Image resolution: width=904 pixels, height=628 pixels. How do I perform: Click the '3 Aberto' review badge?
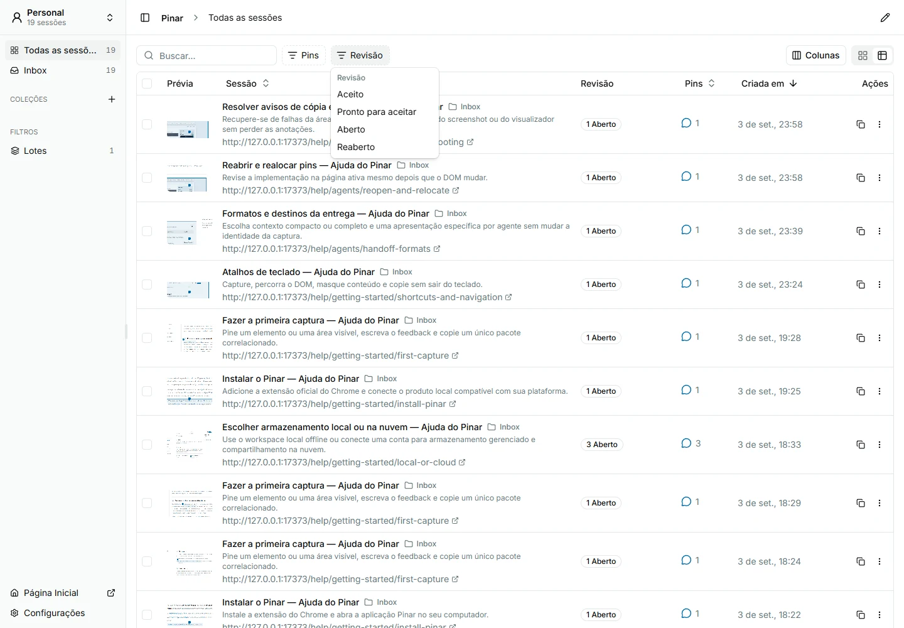pyautogui.click(x=602, y=445)
